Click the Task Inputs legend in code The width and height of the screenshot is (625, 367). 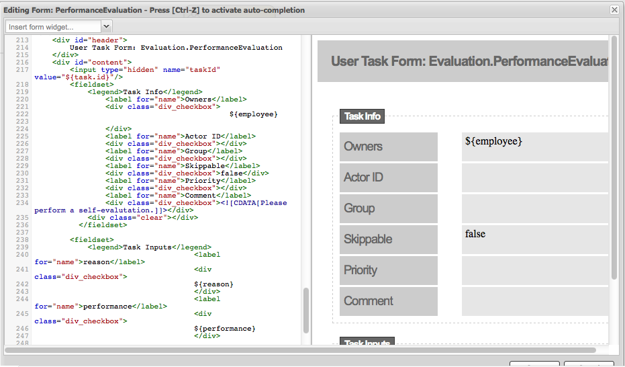[x=148, y=247]
